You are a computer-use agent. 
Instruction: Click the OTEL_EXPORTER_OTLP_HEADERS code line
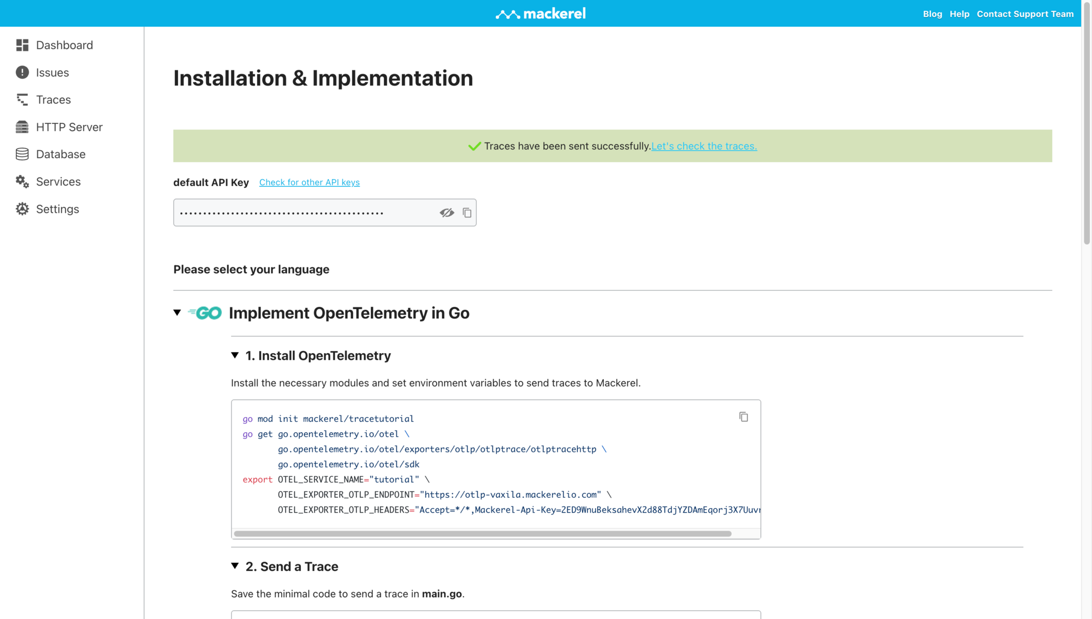point(519,510)
